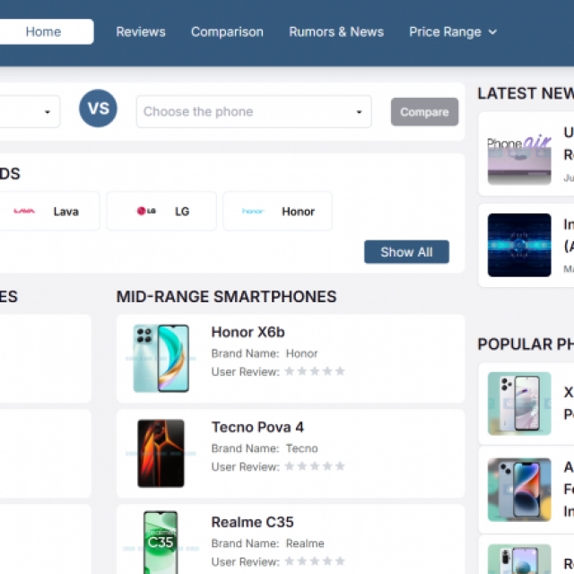Click the Brand Name: Tecno text

265,448
